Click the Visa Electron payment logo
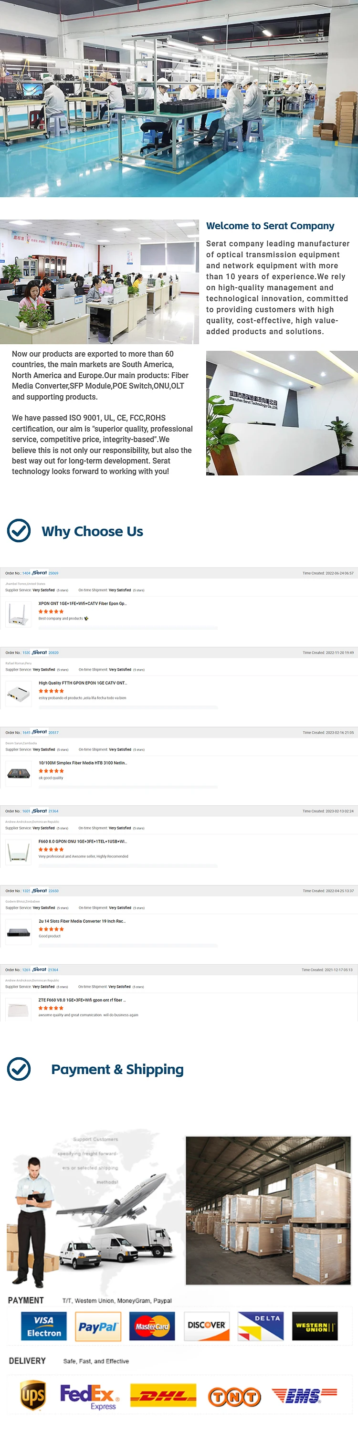The width and height of the screenshot is (358, 1432). coord(44,1327)
